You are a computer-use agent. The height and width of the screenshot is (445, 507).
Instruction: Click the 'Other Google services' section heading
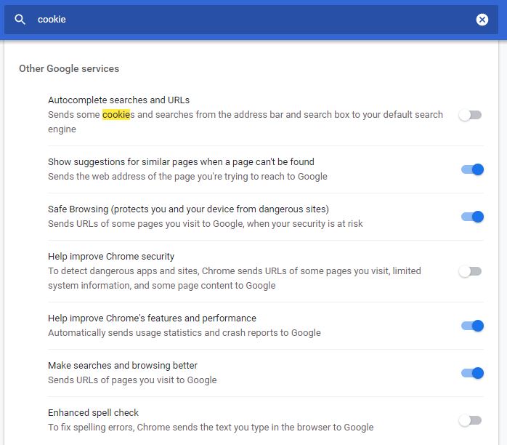point(69,68)
